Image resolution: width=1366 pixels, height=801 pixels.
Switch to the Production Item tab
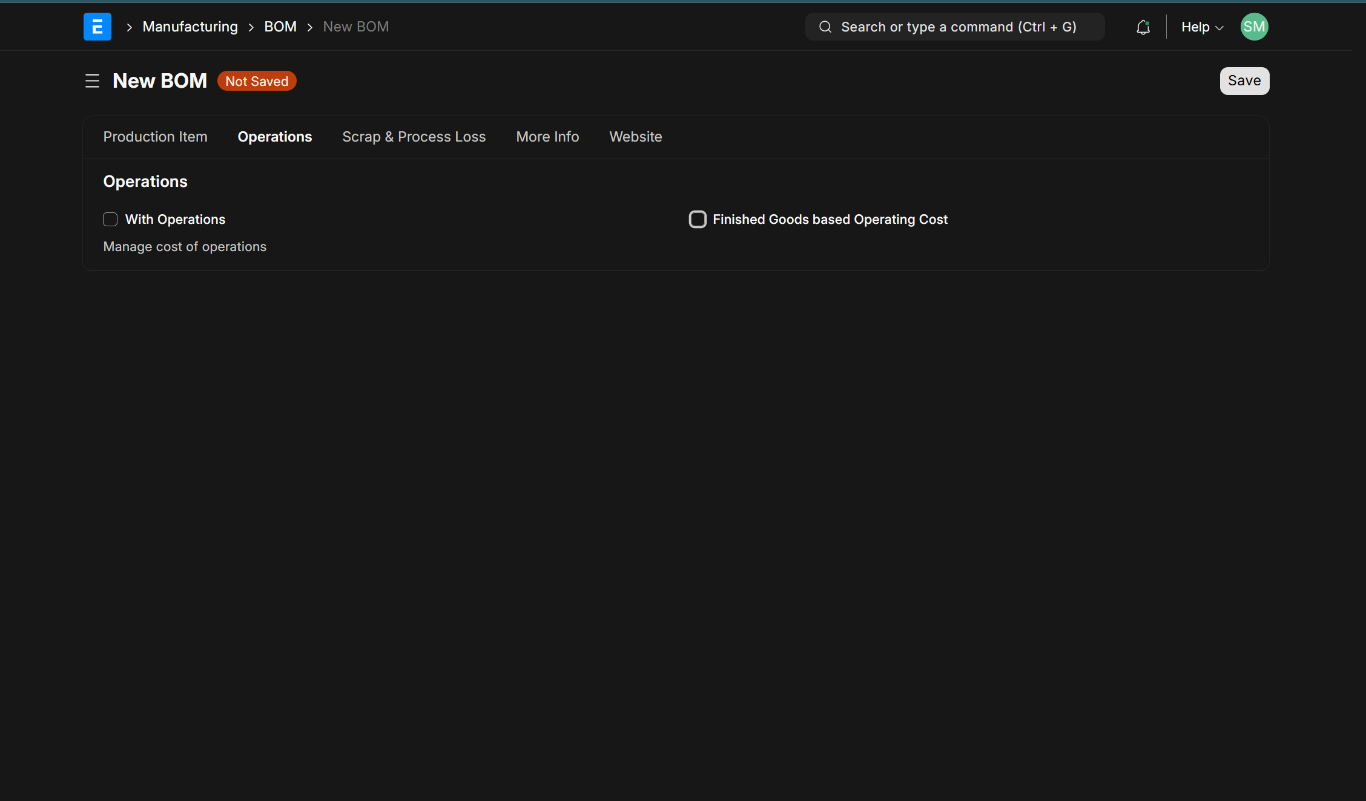[155, 137]
